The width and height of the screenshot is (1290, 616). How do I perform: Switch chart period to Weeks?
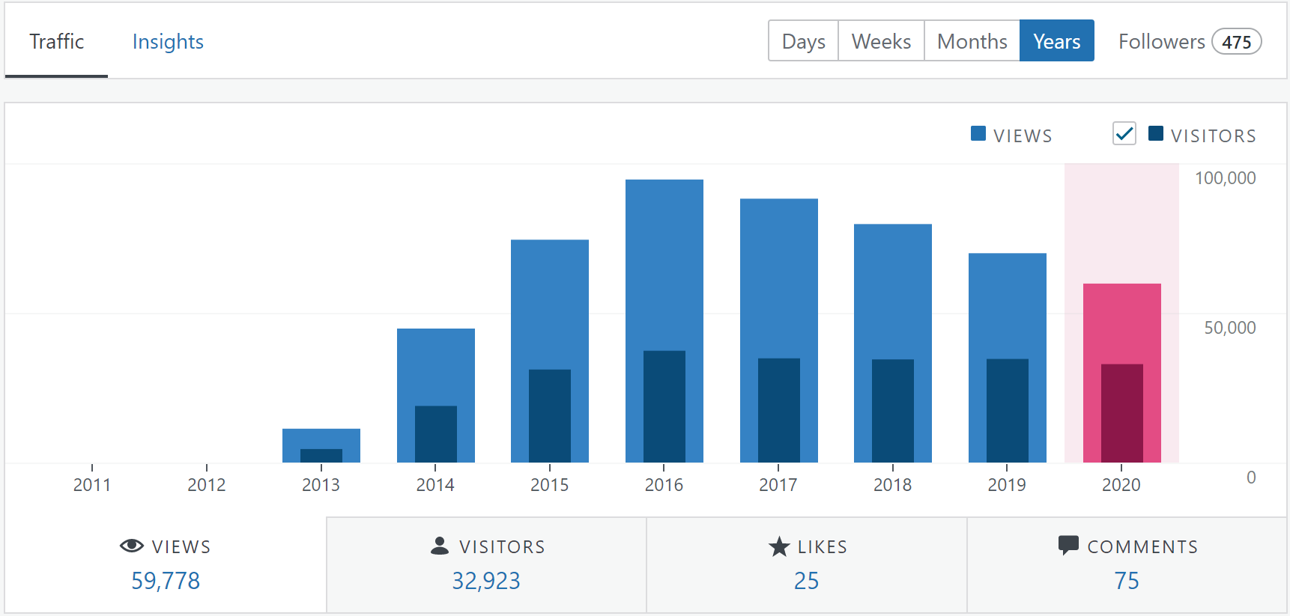[881, 41]
